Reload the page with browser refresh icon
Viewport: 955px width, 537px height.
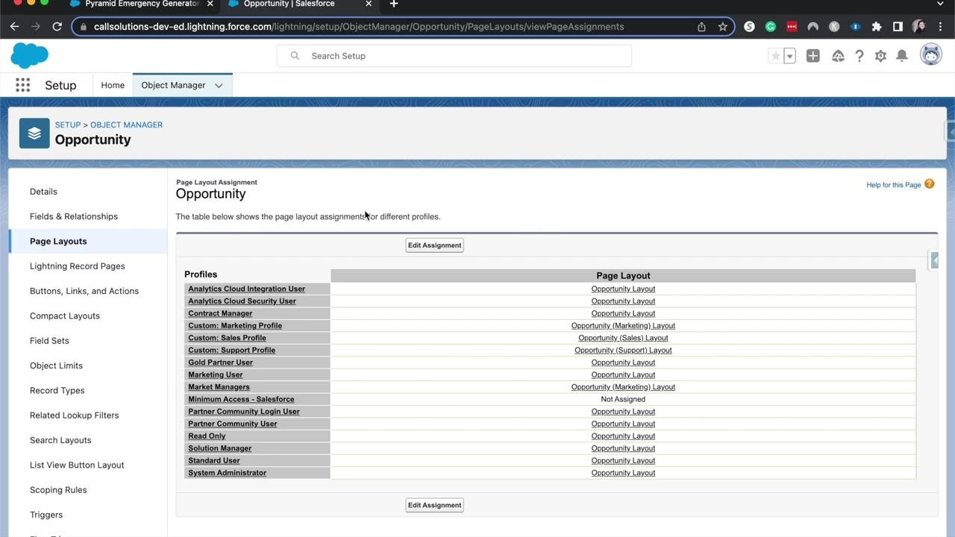pos(57,26)
